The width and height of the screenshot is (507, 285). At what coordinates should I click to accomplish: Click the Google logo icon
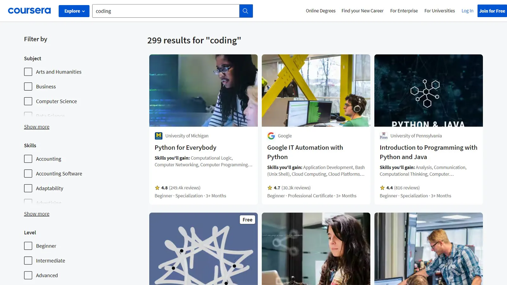[x=271, y=136]
